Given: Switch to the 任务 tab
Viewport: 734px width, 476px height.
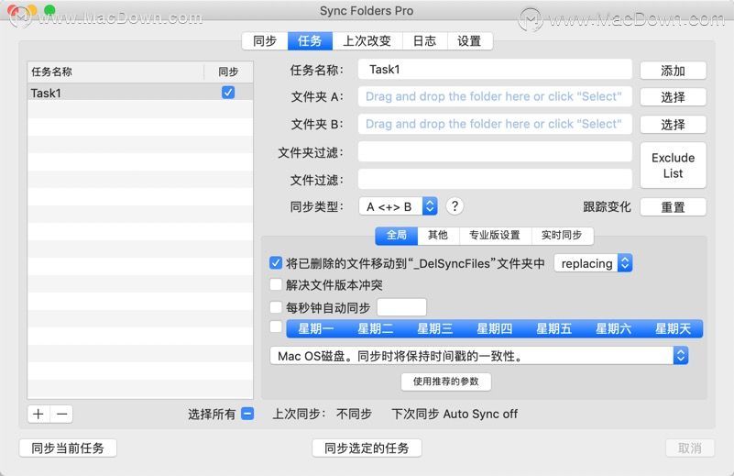Looking at the screenshot, I should (310, 41).
